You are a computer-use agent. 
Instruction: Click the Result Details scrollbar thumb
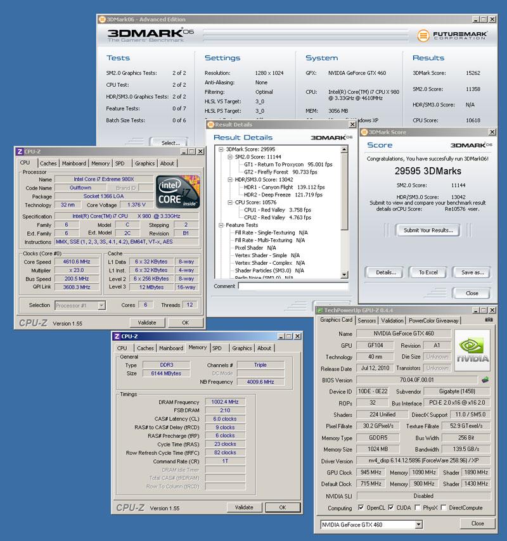[x=344, y=192]
